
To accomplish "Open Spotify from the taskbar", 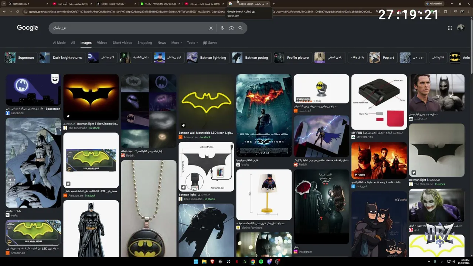I will (261, 262).
